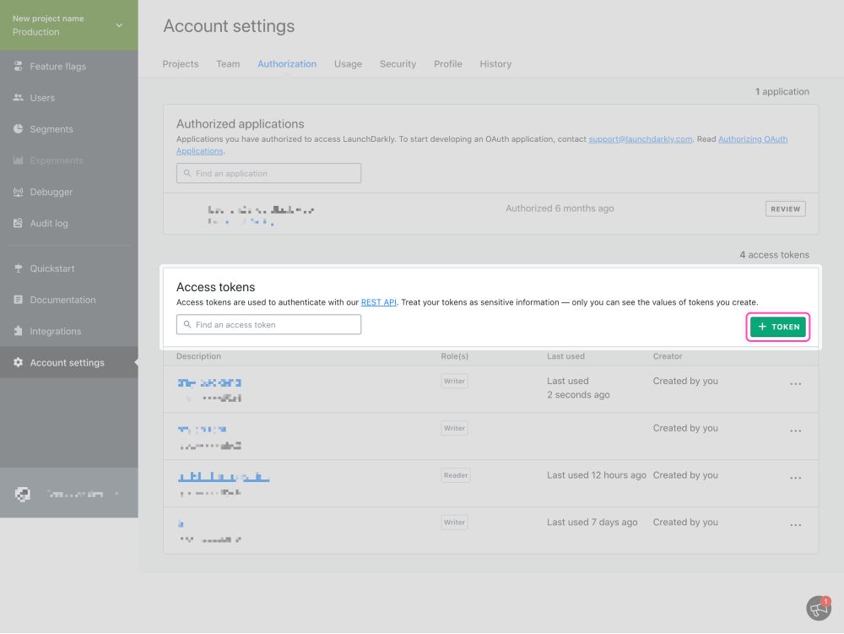This screenshot has height=634, width=844.
Task: Select the Quickstart sidebar icon
Action: [18, 268]
